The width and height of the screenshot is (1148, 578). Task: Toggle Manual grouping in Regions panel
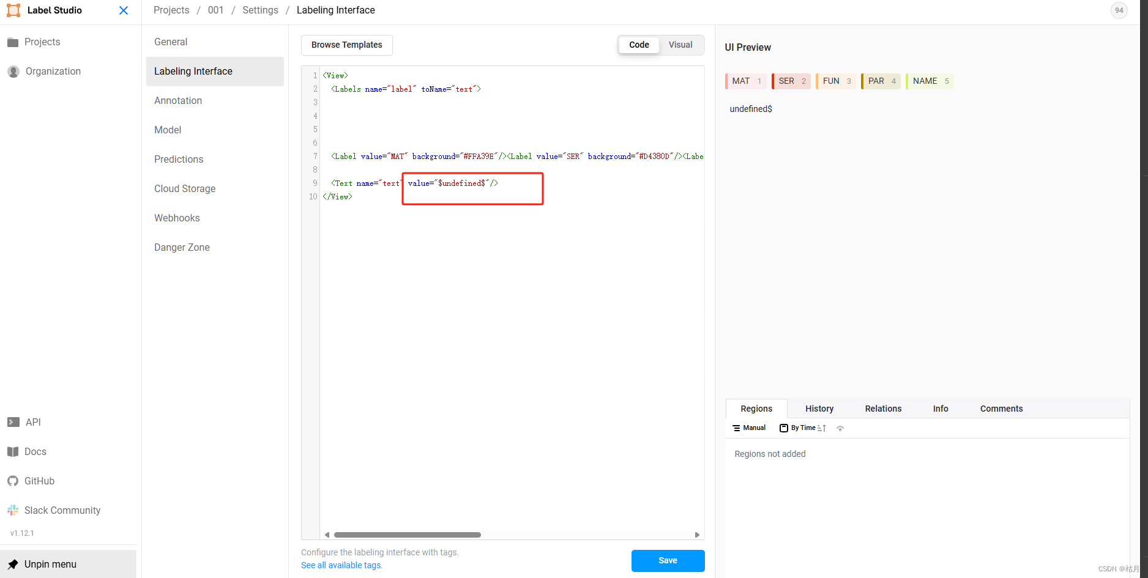click(x=749, y=428)
